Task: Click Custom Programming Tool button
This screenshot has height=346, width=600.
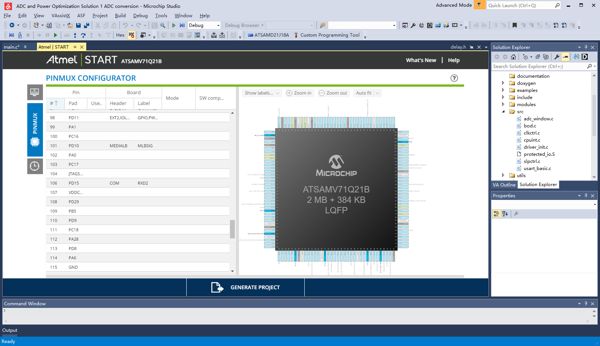Action: [327, 35]
